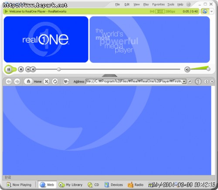This screenshot has height=190, width=218.
Task: Open the Play menu
Action: tap(146, 4)
